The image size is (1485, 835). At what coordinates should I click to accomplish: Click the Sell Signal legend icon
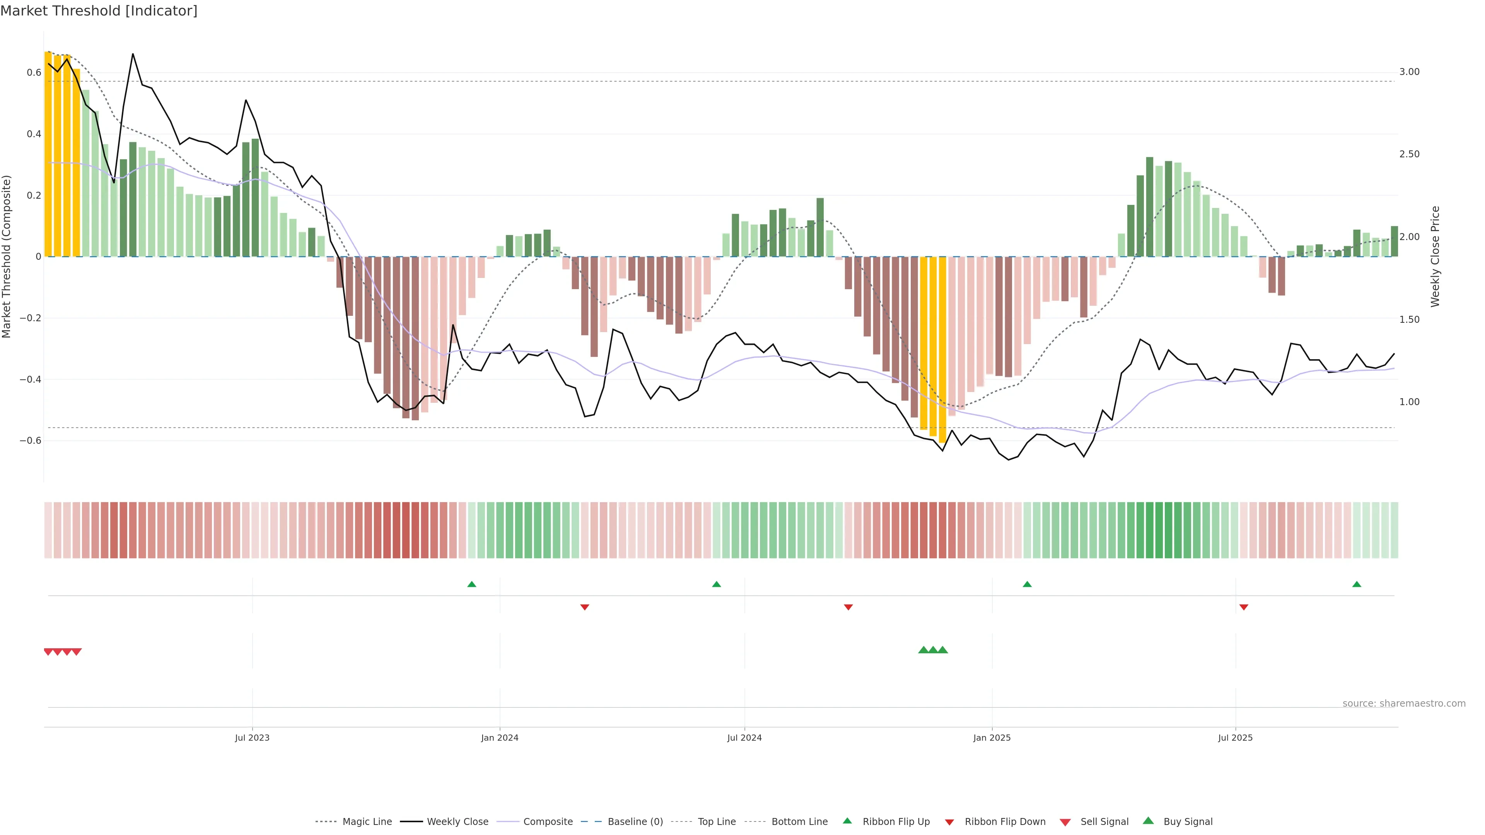point(1065,822)
